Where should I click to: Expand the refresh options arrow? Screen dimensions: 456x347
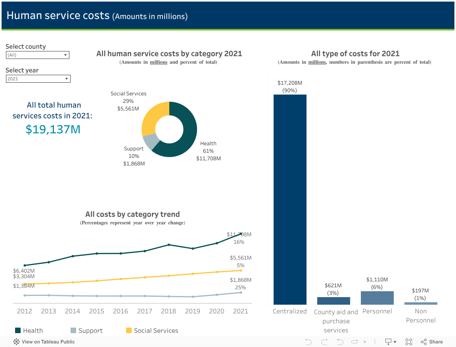pyautogui.click(x=365, y=342)
